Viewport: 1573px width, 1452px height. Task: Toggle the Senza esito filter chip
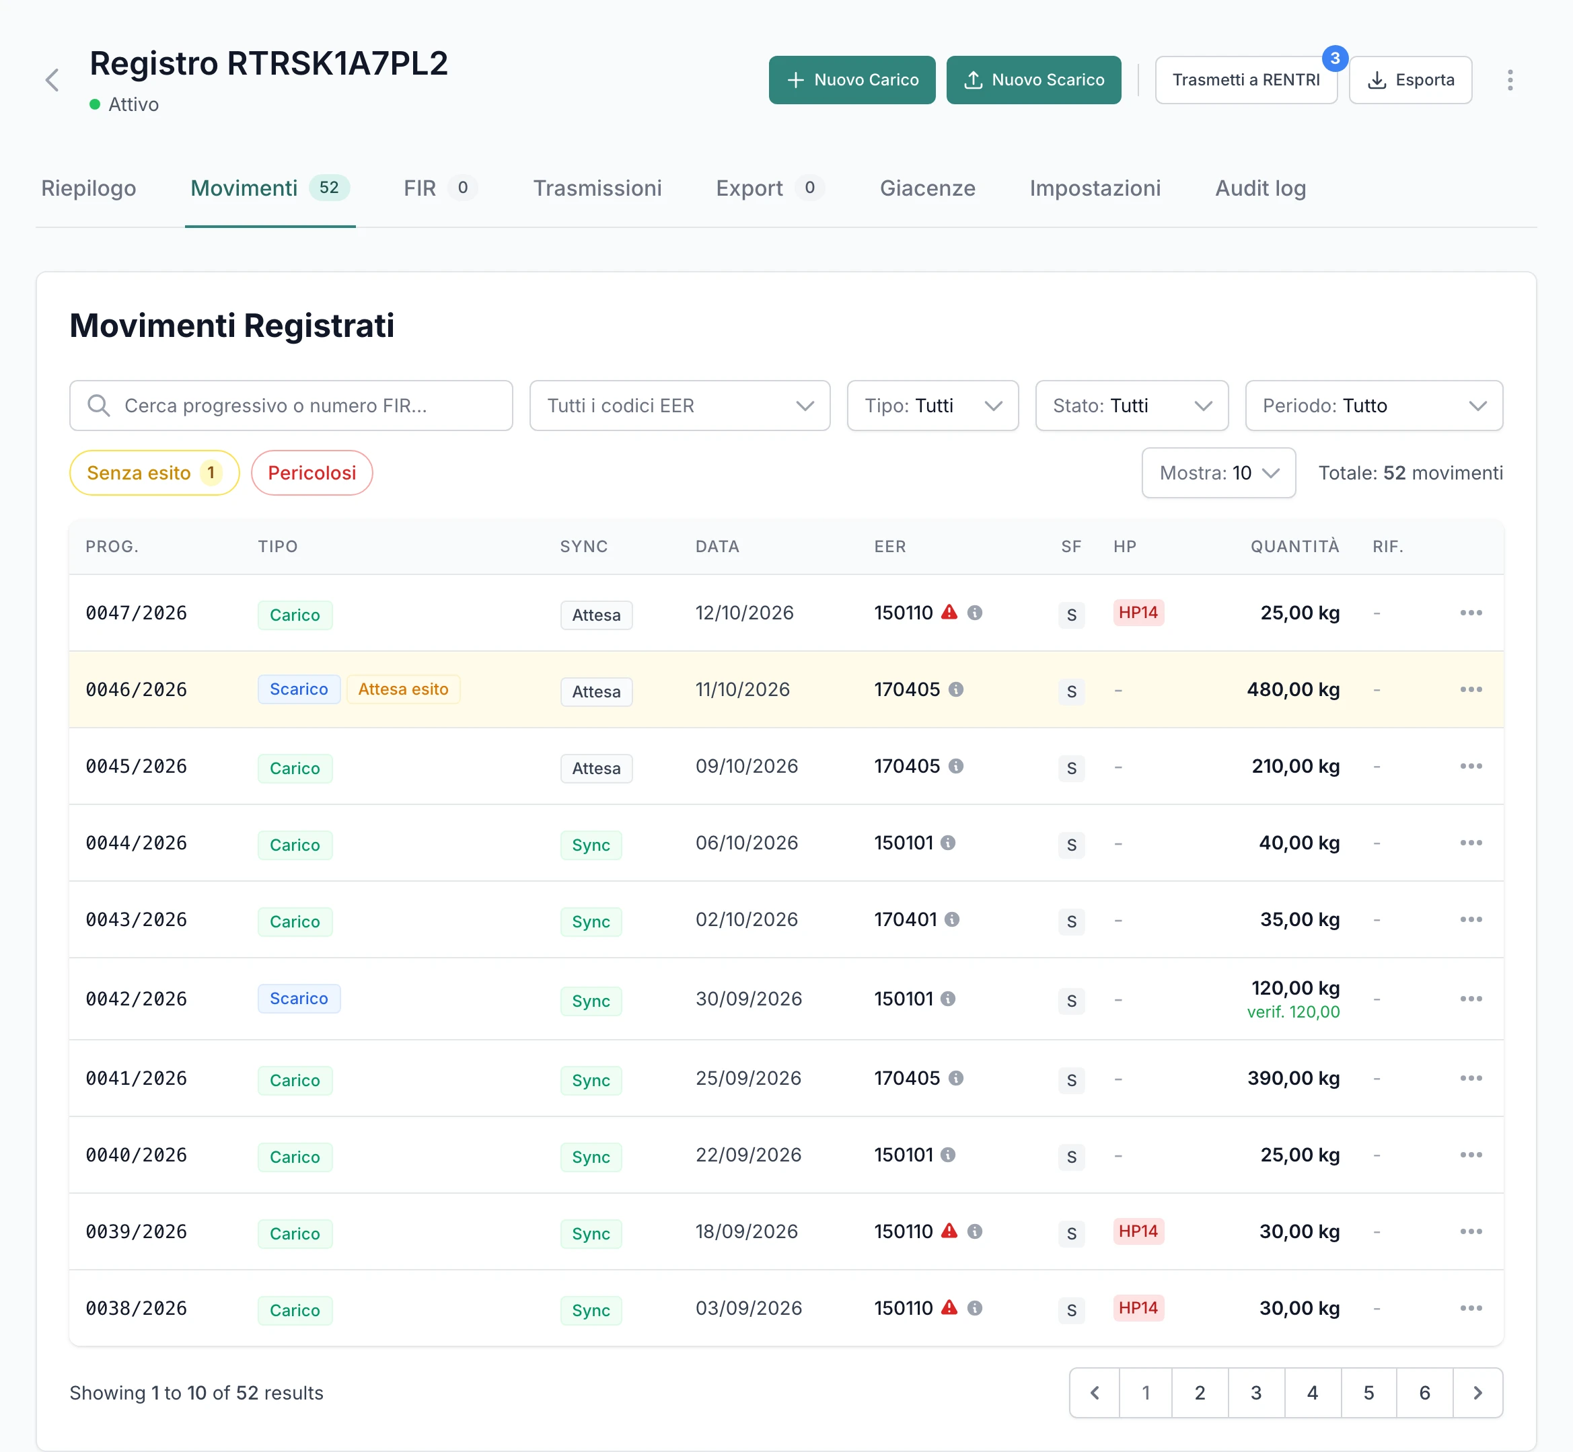tap(154, 473)
